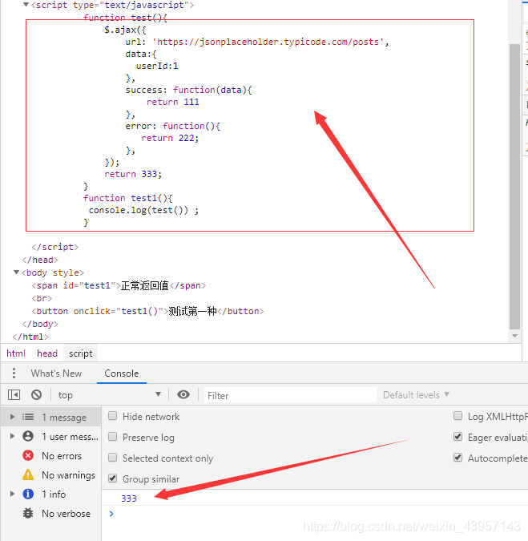Click the jsonplaceholder URL string in code
528x541 pixels.
click(268, 42)
